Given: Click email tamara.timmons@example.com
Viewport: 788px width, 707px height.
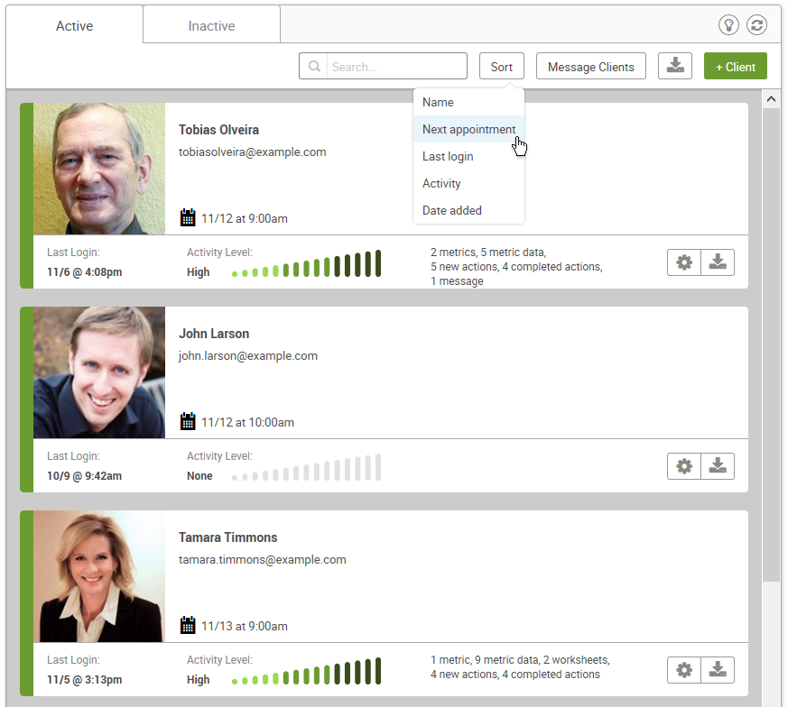Looking at the screenshot, I should pyautogui.click(x=263, y=560).
